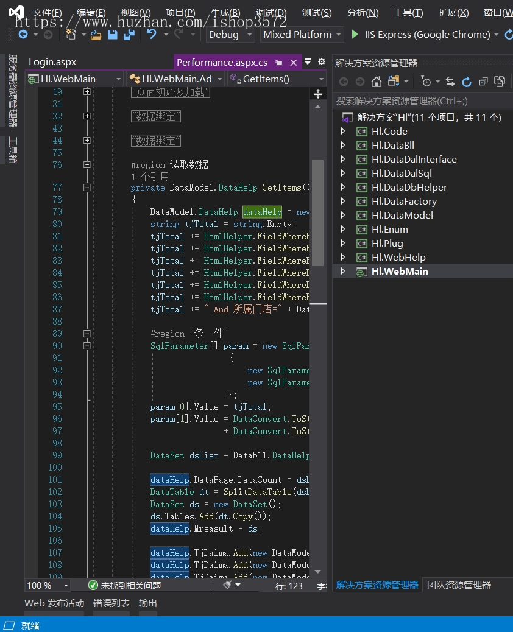Image resolution: width=513 pixels, height=632 pixels.
Task: Open the Web 发布活动 tab
Action: coord(54,603)
